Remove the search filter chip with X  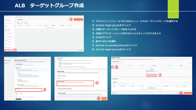[x=22, y=23]
